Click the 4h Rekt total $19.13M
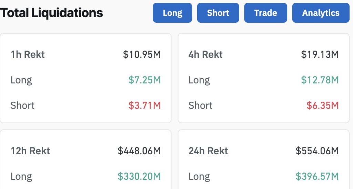 [x=320, y=54]
